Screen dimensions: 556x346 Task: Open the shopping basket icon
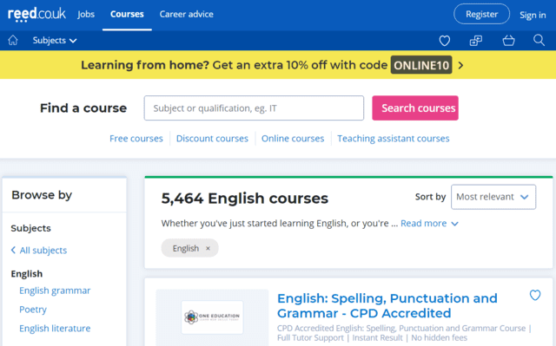point(508,41)
